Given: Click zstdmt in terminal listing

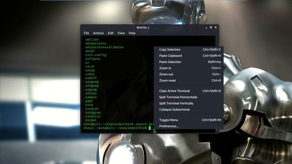Looking at the screenshot, I should point(91,120).
